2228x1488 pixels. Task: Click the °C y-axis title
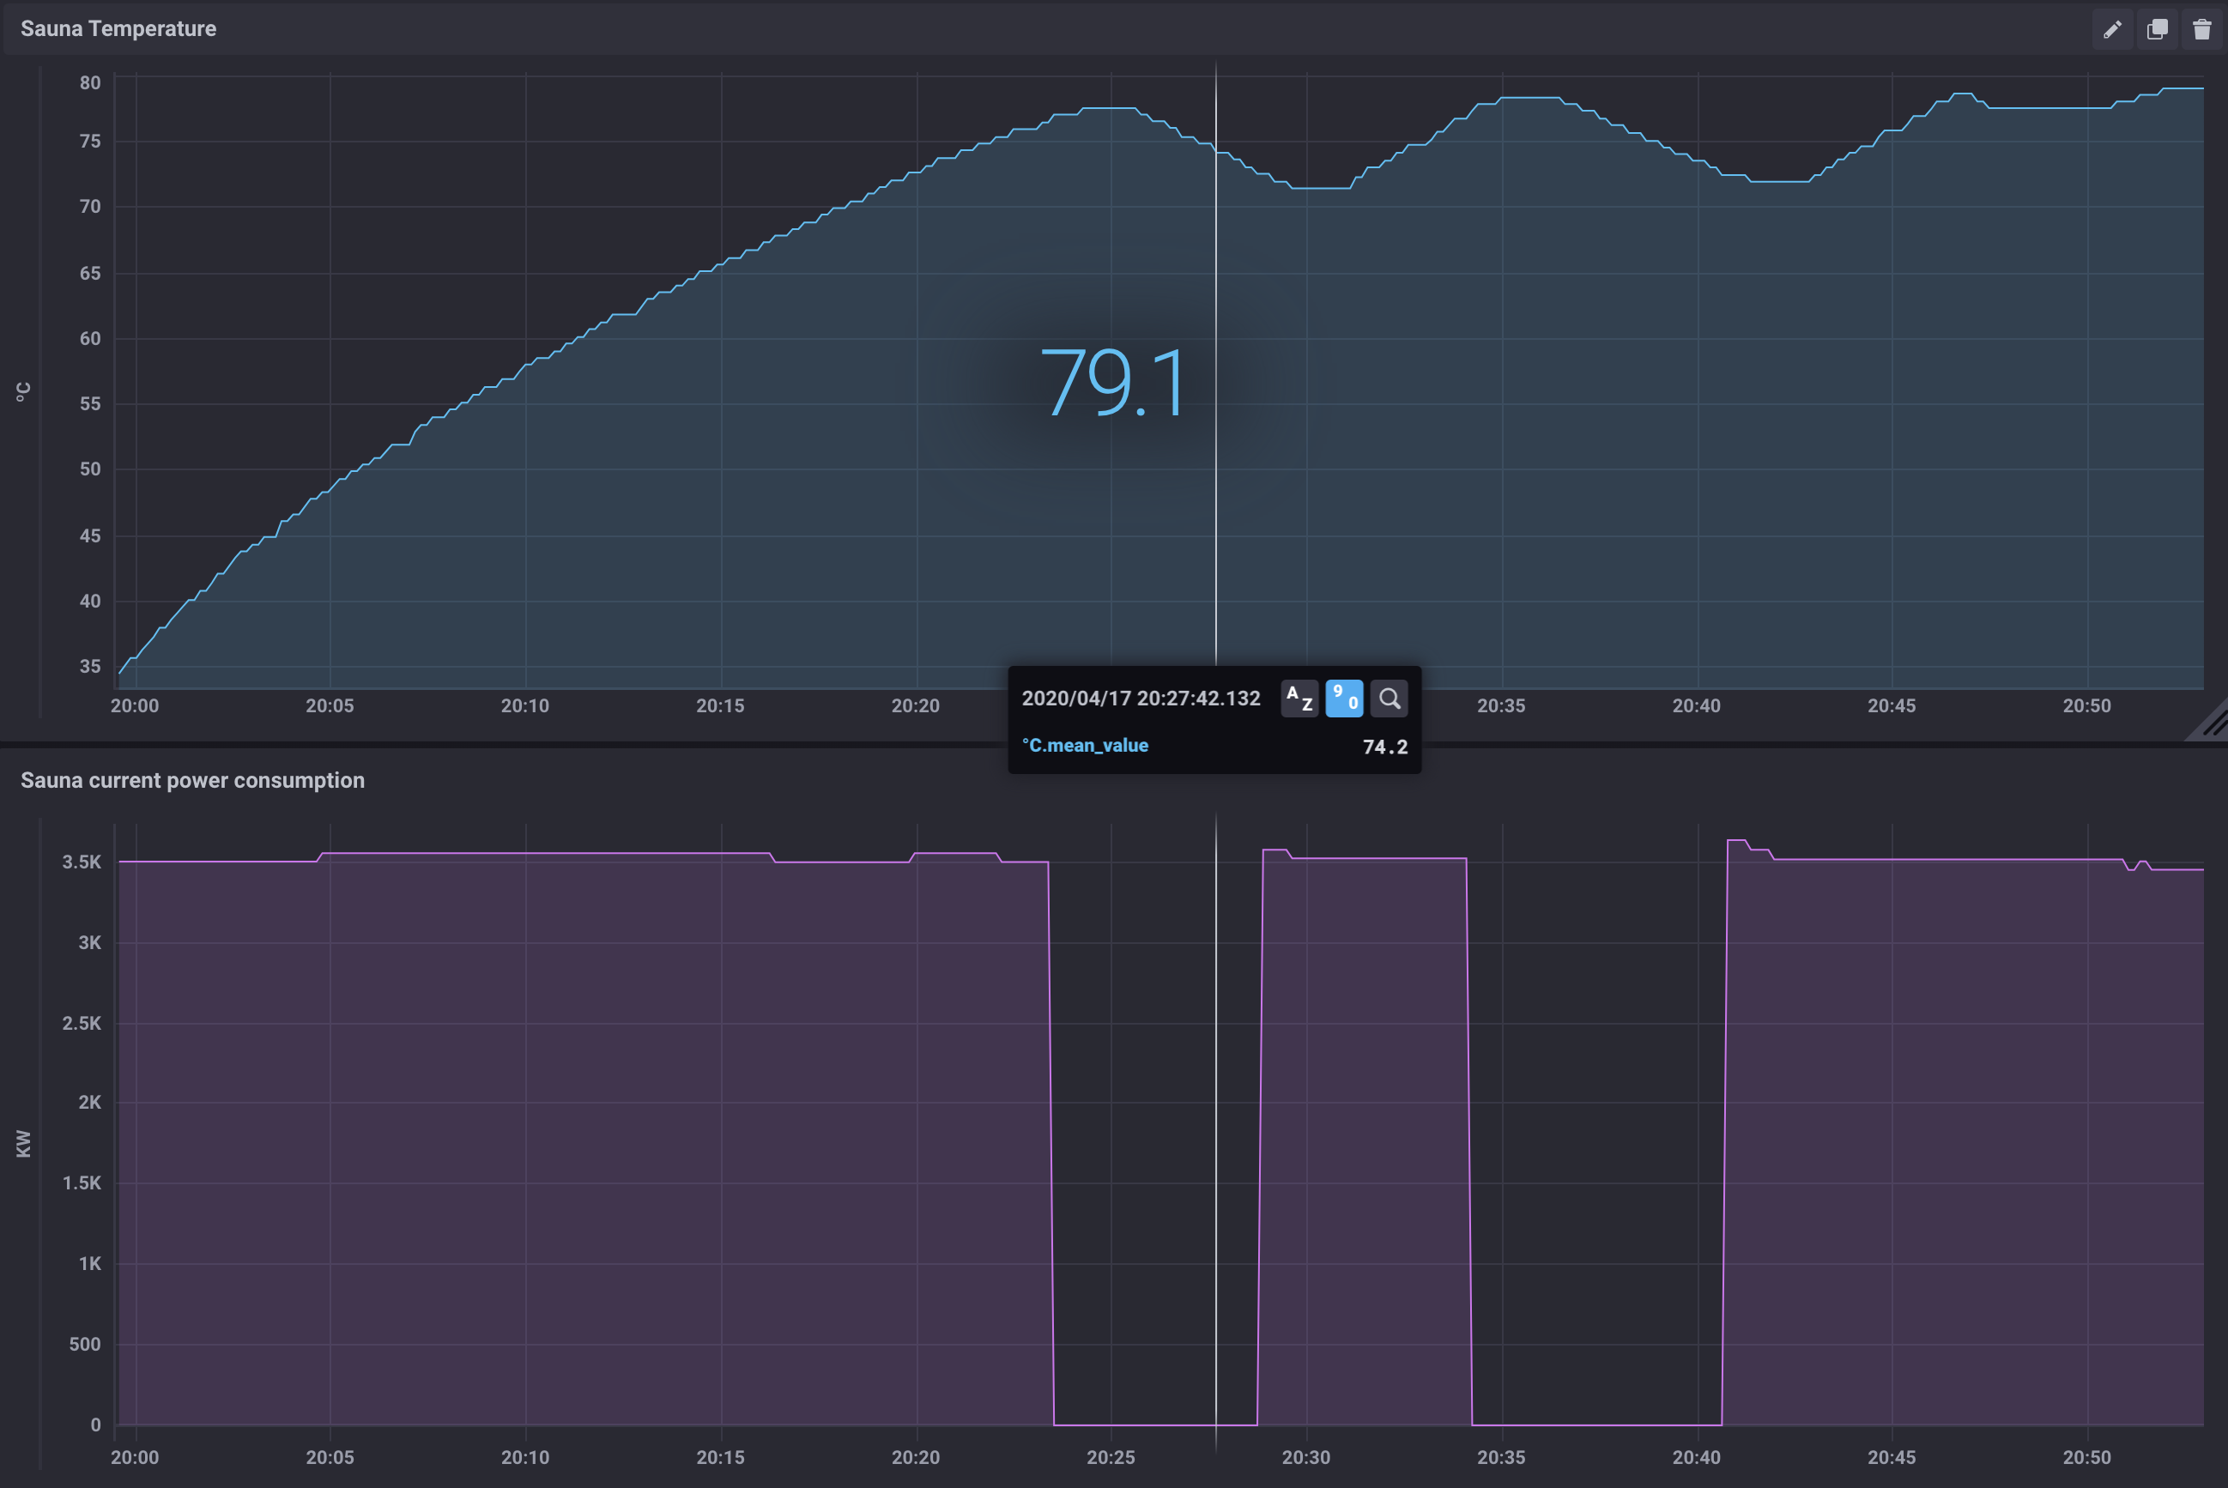[24, 391]
